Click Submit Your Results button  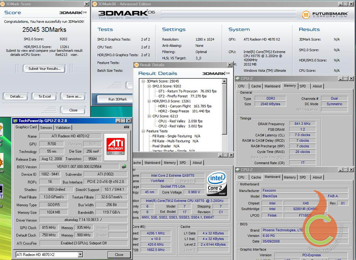point(44,69)
